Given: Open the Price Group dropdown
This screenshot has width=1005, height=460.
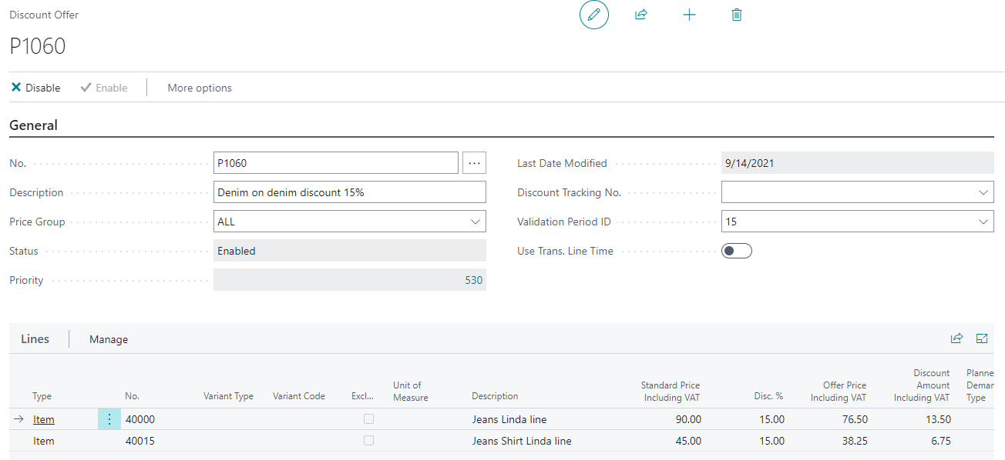Looking at the screenshot, I should (475, 222).
